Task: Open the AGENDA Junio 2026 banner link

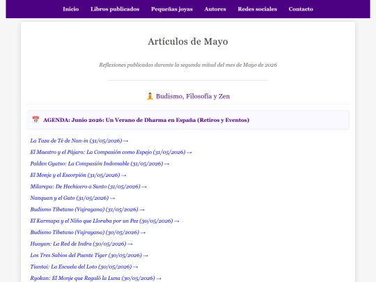Action: point(146,120)
